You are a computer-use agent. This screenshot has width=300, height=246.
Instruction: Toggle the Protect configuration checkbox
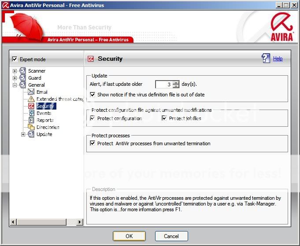tap(93, 118)
